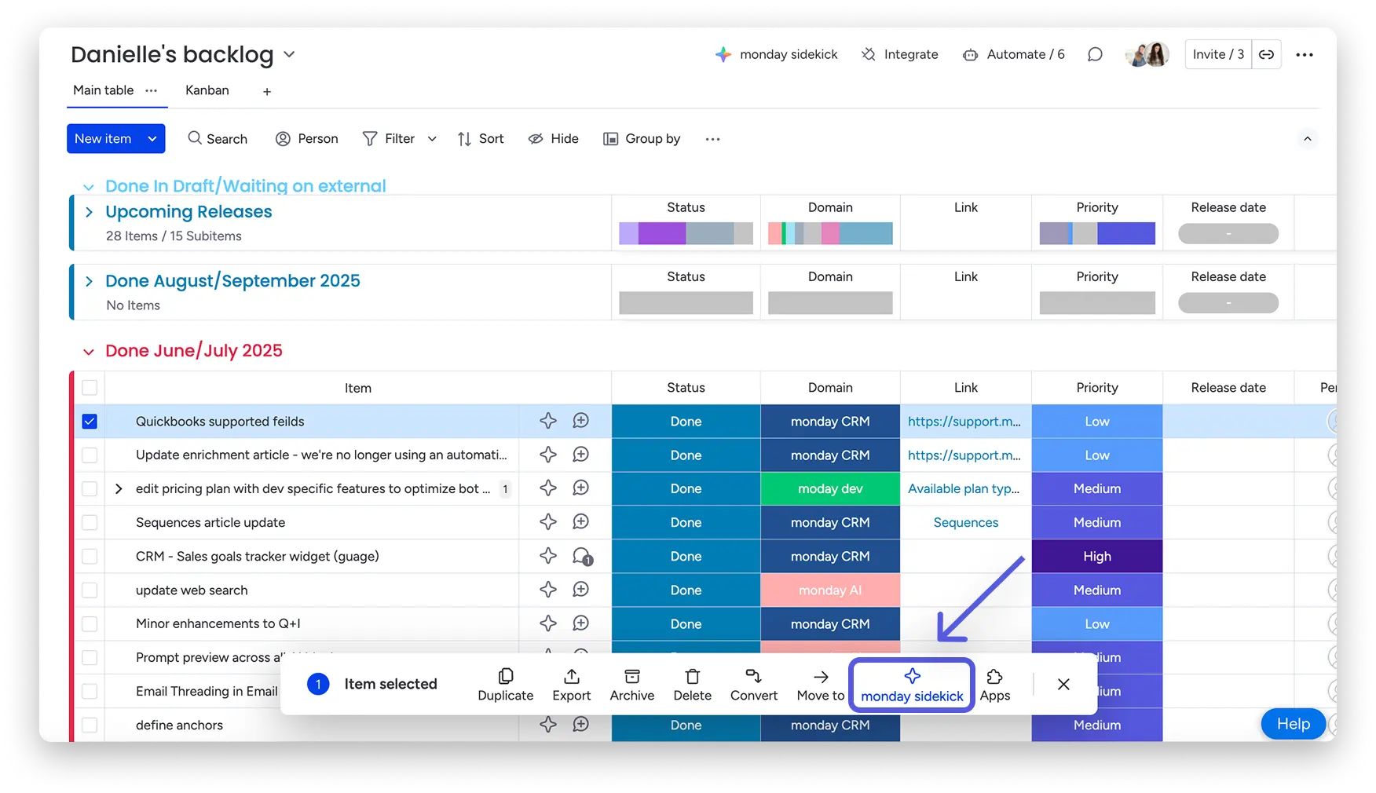Add an update to update web search row
The height and width of the screenshot is (793, 1376).
click(580, 590)
